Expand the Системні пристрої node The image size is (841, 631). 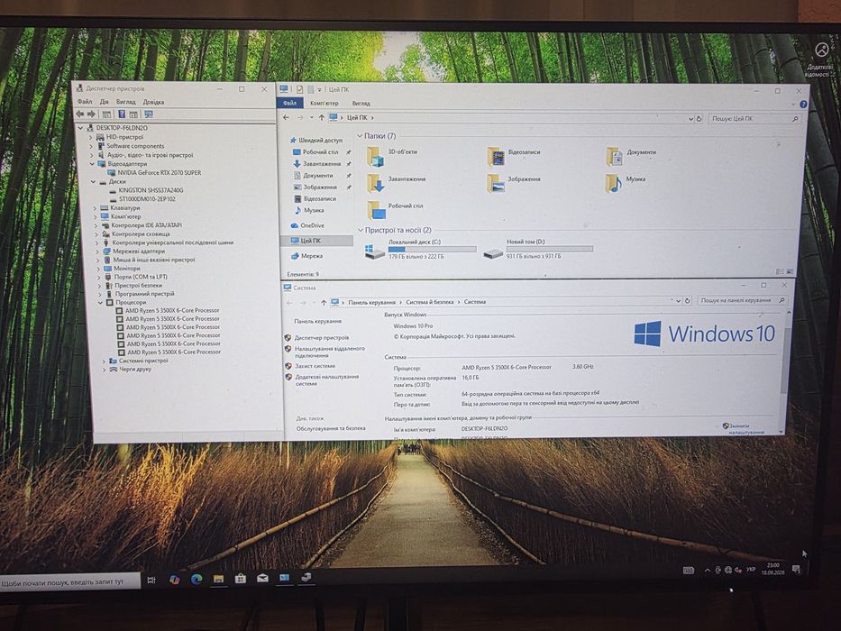coord(104,361)
